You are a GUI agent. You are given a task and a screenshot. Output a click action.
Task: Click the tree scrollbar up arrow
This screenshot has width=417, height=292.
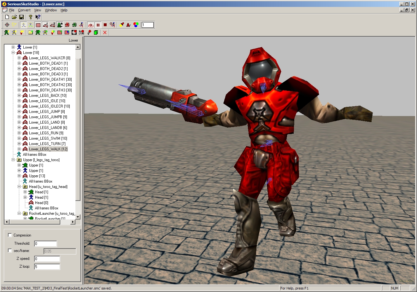[x=78, y=47]
